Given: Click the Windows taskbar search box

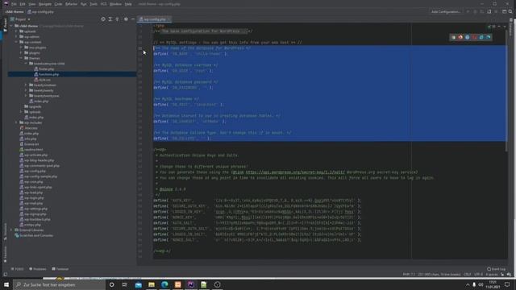Looking at the screenshot, I should [x=59, y=284].
